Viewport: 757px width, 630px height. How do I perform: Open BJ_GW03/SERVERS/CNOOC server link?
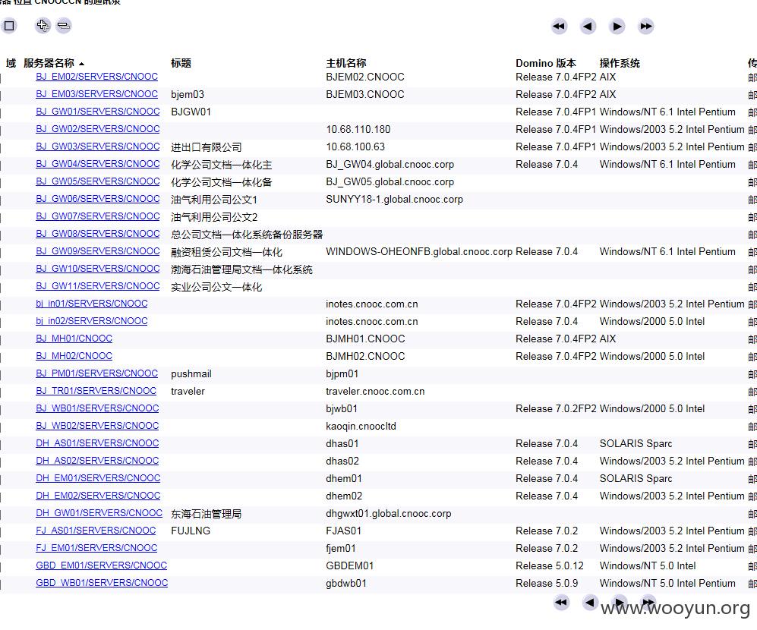click(x=97, y=146)
